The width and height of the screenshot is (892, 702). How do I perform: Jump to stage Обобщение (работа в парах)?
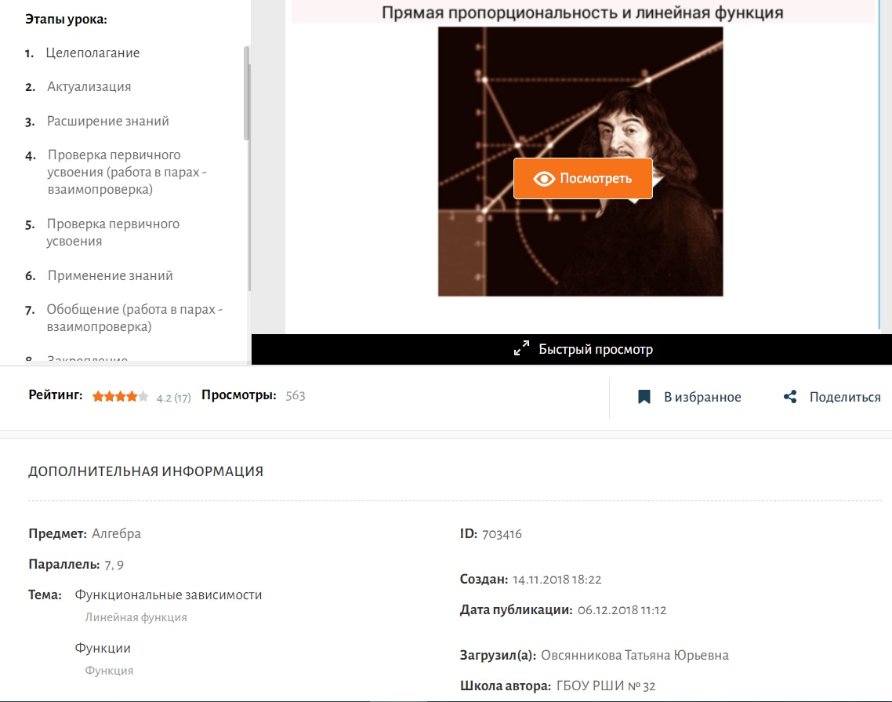[134, 318]
